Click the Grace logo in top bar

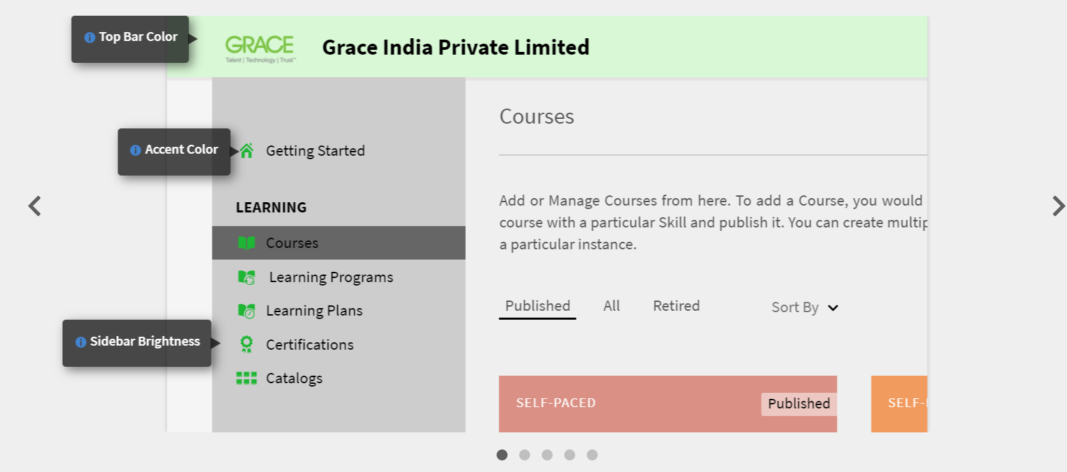click(x=260, y=48)
